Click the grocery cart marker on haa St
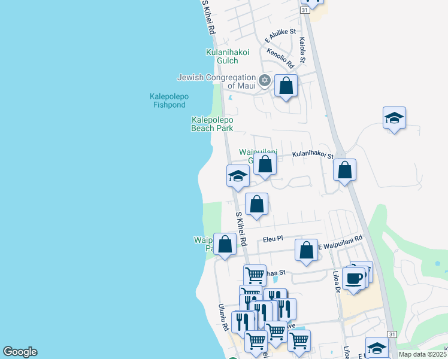Viewport: 448px width, 359px height. (x=255, y=275)
